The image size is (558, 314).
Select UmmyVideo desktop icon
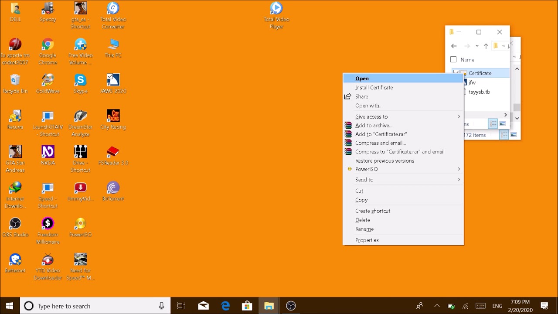pos(80,191)
